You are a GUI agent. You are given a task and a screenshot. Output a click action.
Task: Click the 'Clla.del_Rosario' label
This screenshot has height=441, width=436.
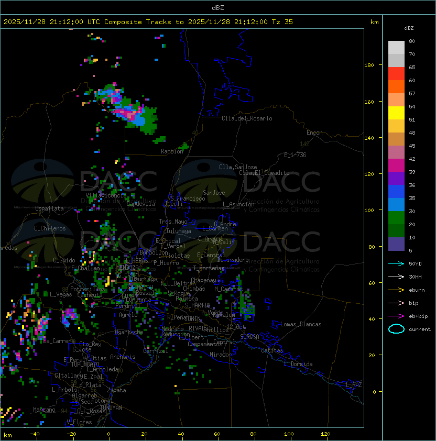point(247,118)
